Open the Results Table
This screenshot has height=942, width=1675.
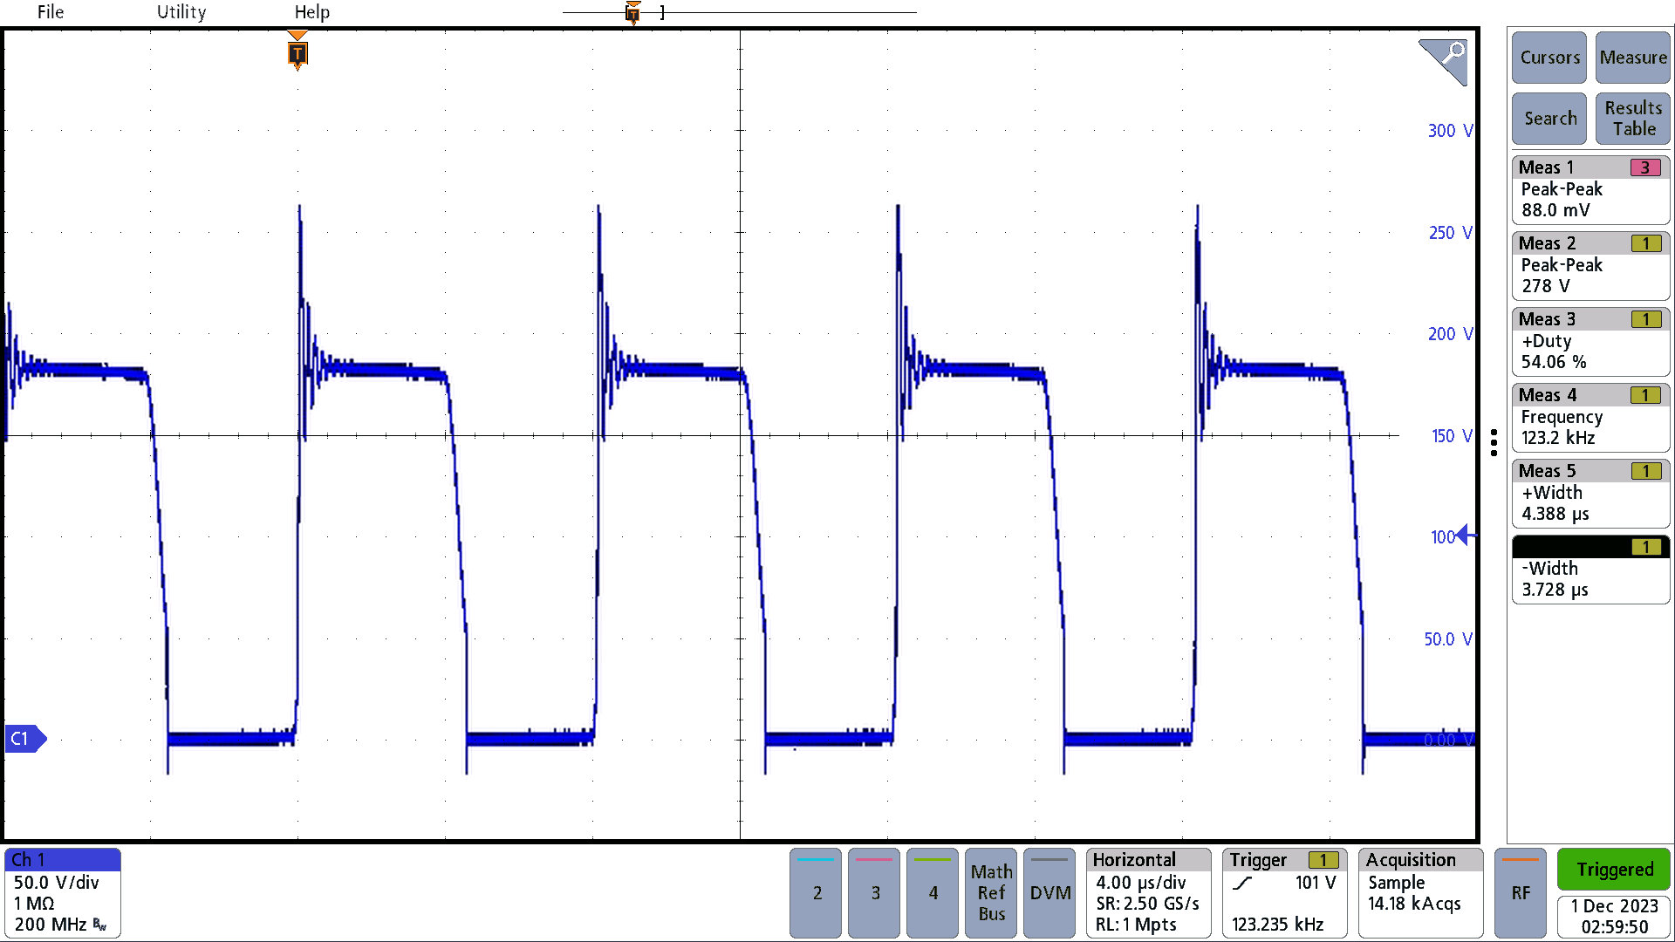[1633, 119]
